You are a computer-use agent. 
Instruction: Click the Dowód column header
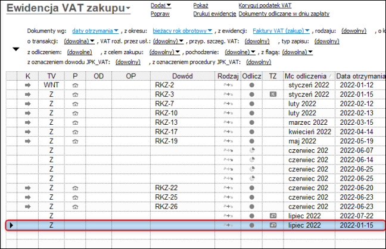point(182,76)
